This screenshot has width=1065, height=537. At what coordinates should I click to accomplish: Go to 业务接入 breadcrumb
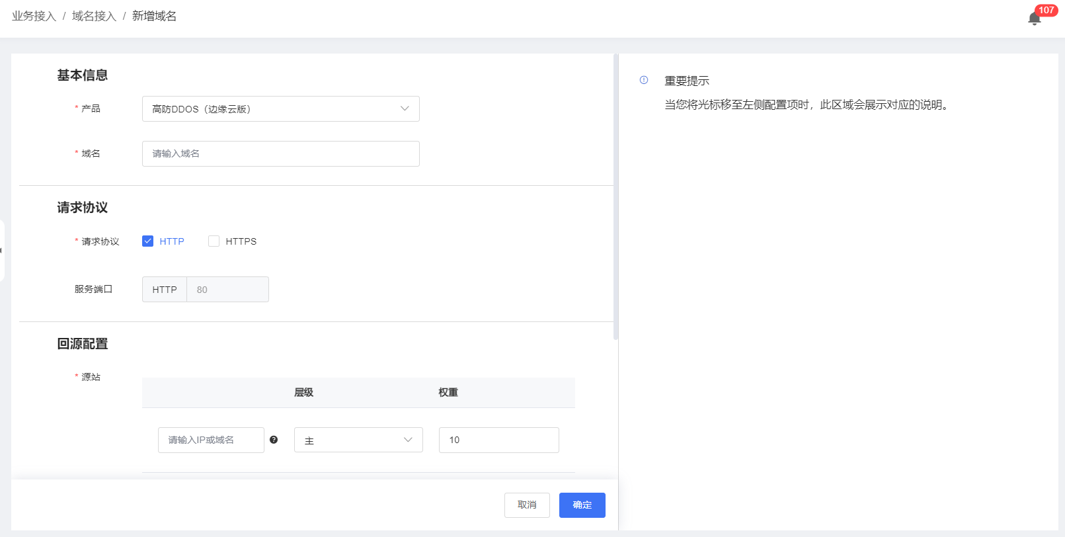[34, 16]
